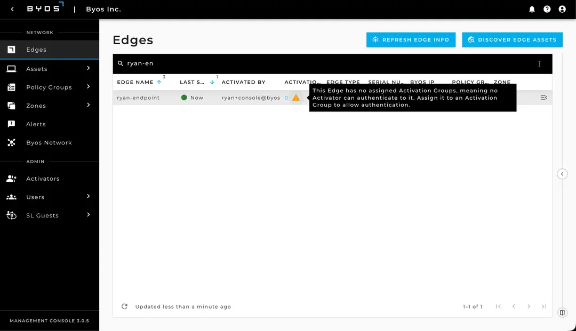Select the ryan-endpoint edge name
Screen dimensions: 576x331
138,98
